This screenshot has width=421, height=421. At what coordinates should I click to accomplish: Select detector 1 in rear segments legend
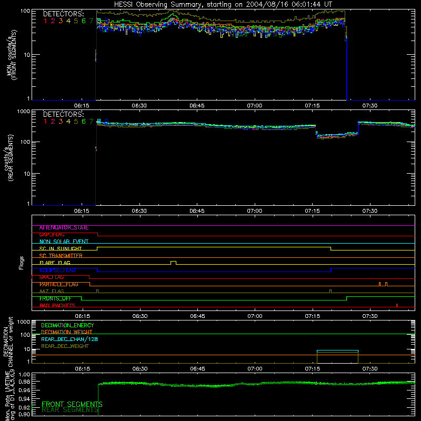45,122
